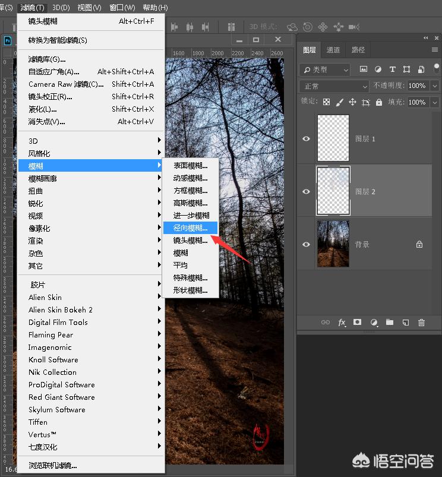Hide 图层 1 with eye icon
The image size is (442, 477).
click(307, 139)
